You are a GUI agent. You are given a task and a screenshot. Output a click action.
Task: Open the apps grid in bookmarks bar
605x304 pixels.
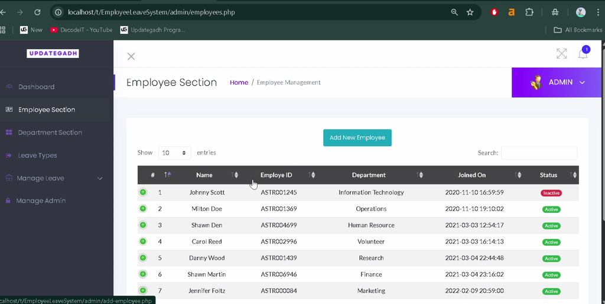pyautogui.click(x=2, y=30)
